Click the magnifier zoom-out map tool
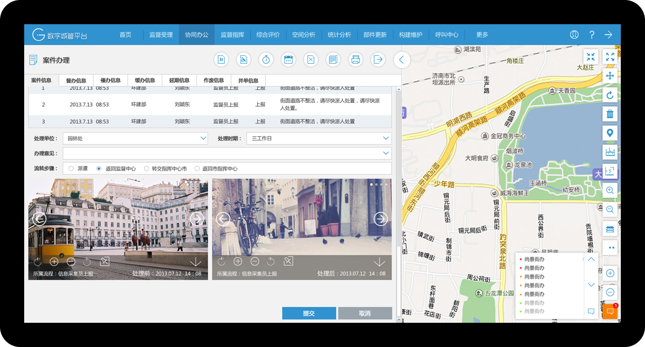645x347 pixels. click(610, 209)
